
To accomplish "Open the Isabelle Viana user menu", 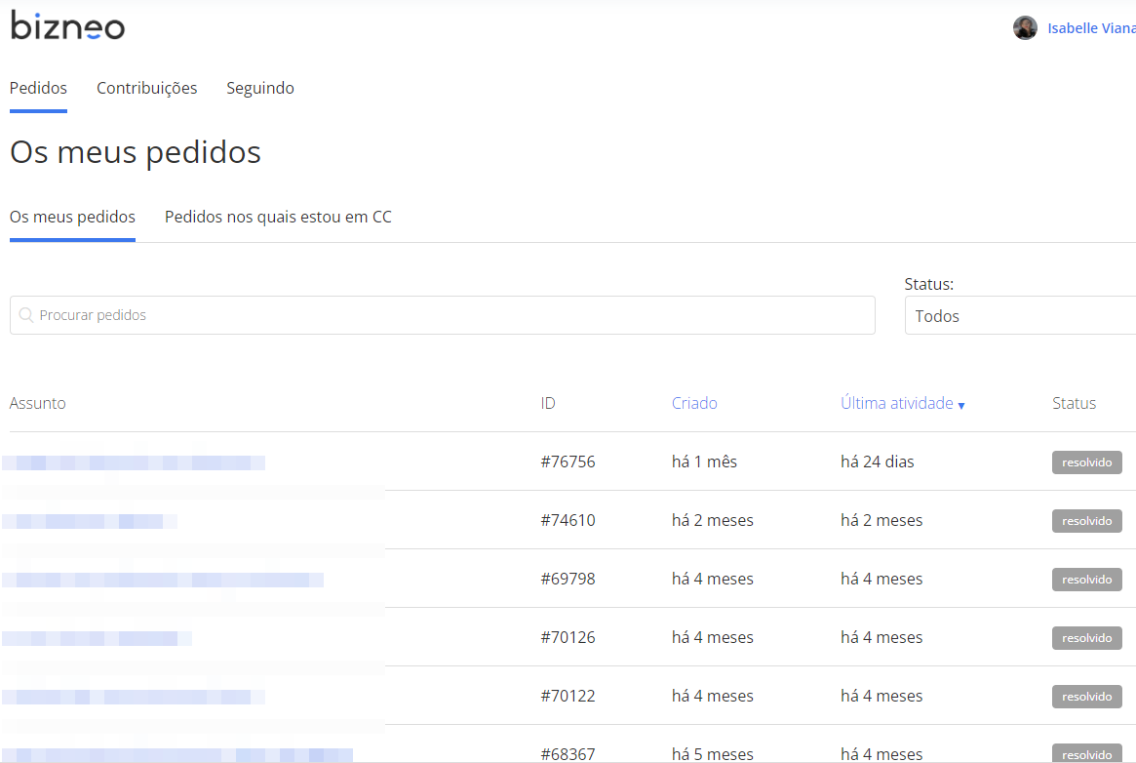I will [x=1090, y=28].
